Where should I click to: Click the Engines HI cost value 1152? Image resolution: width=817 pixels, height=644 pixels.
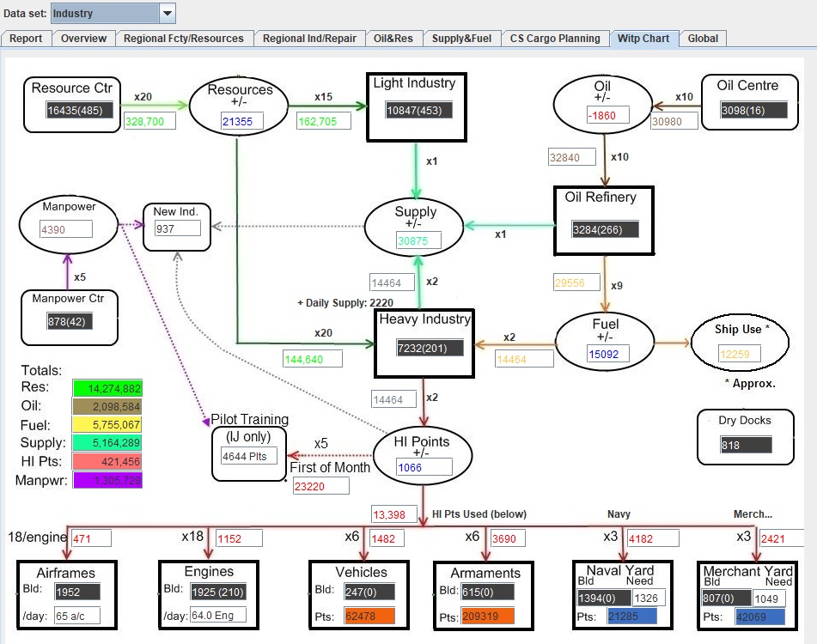point(239,538)
